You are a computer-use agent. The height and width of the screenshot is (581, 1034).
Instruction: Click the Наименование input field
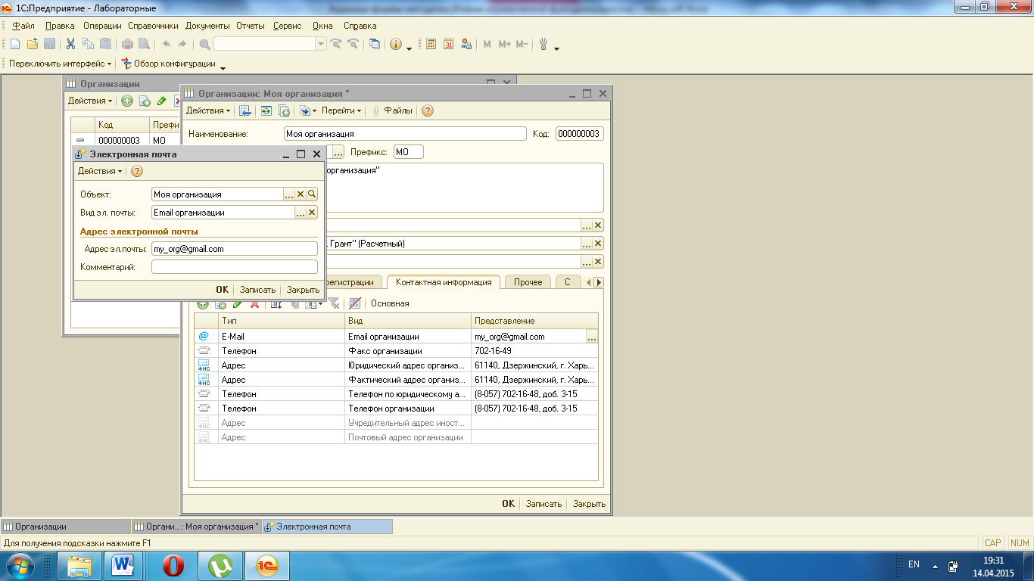coord(405,134)
